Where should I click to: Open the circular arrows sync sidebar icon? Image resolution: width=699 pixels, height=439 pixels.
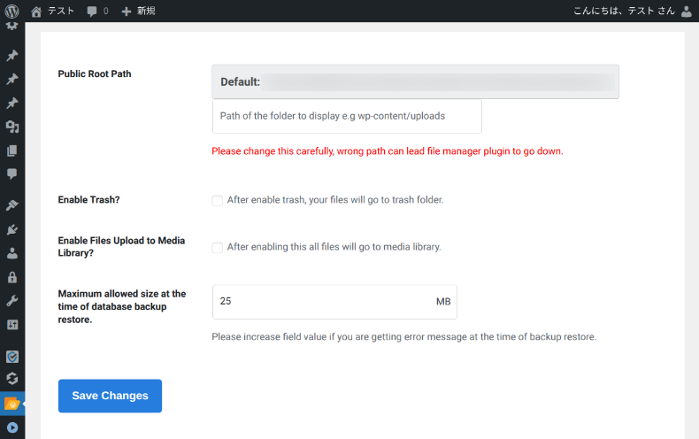[12, 379]
